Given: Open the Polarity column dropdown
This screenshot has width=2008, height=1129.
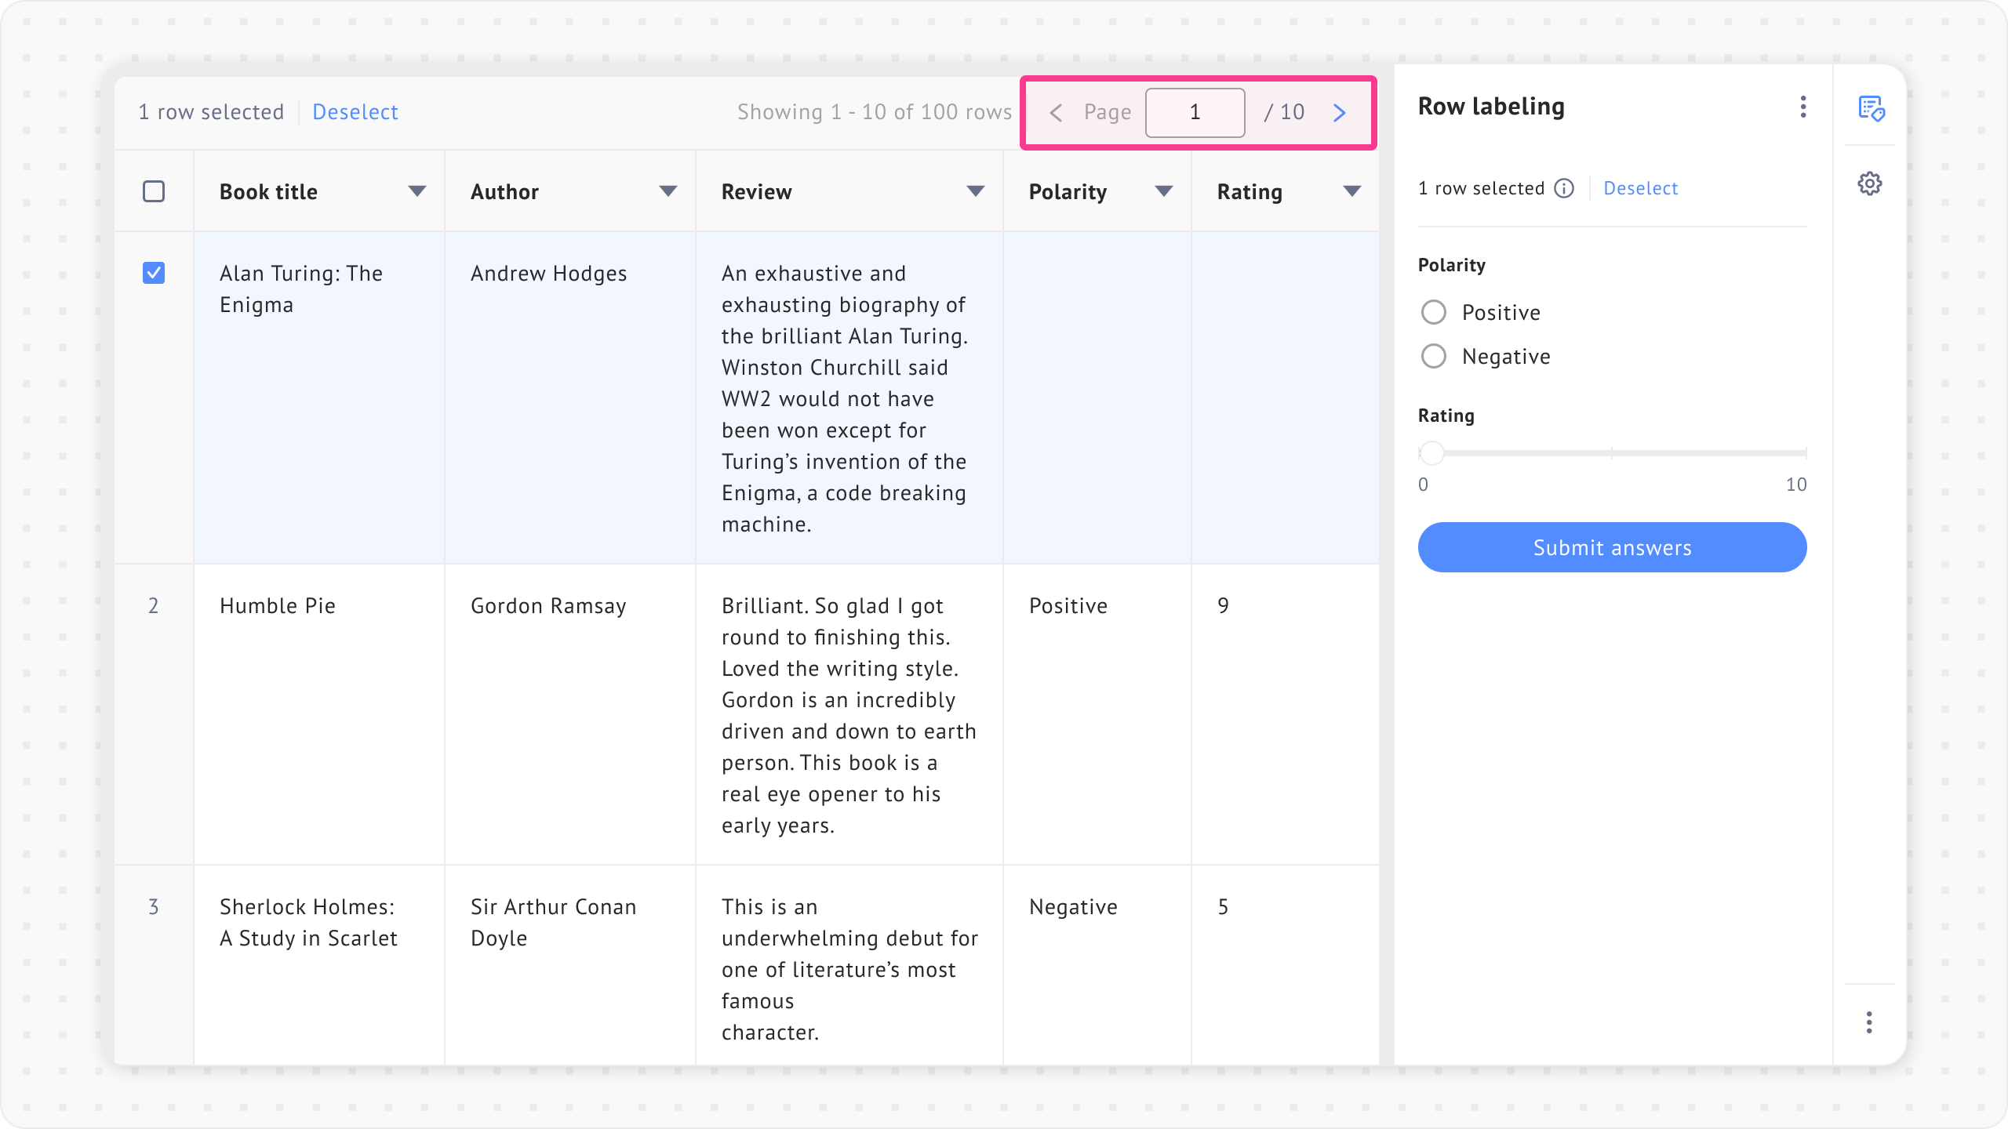Looking at the screenshot, I should tap(1164, 191).
